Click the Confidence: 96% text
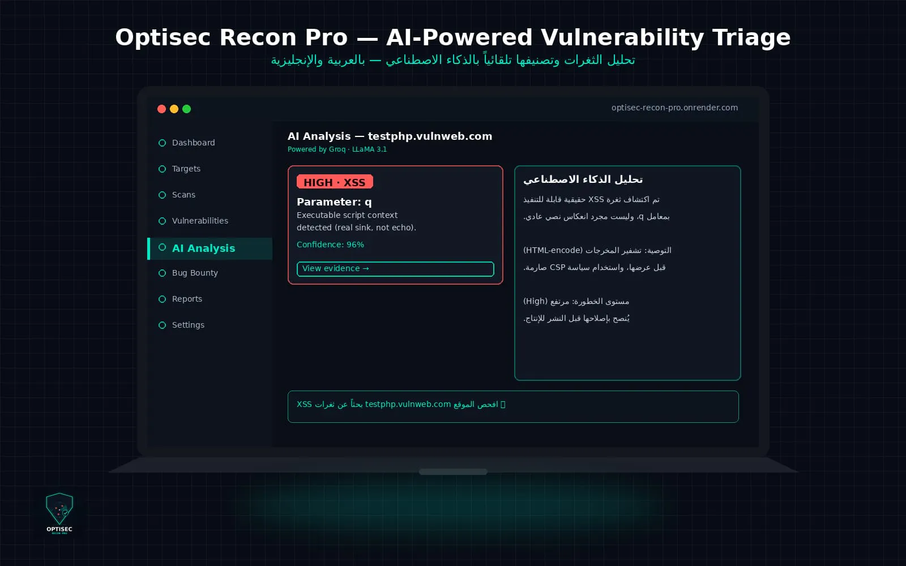This screenshot has height=566, width=906. coord(330,245)
